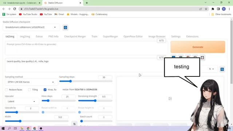This screenshot has height=131, width=233.
Task: Open the Extras tab
Action: pyautogui.click(x=39, y=36)
